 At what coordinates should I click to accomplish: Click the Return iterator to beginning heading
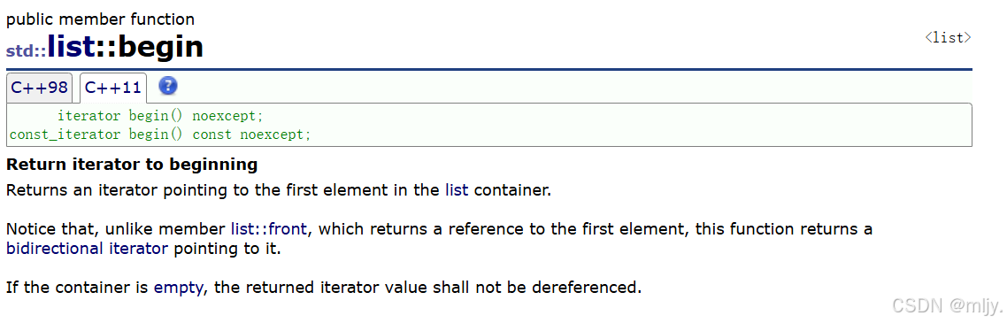click(132, 165)
